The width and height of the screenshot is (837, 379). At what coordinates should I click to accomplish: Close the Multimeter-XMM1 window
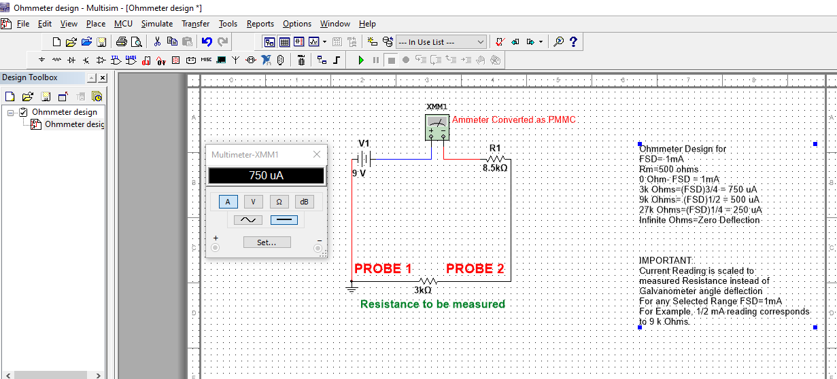[x=317, y=154]
